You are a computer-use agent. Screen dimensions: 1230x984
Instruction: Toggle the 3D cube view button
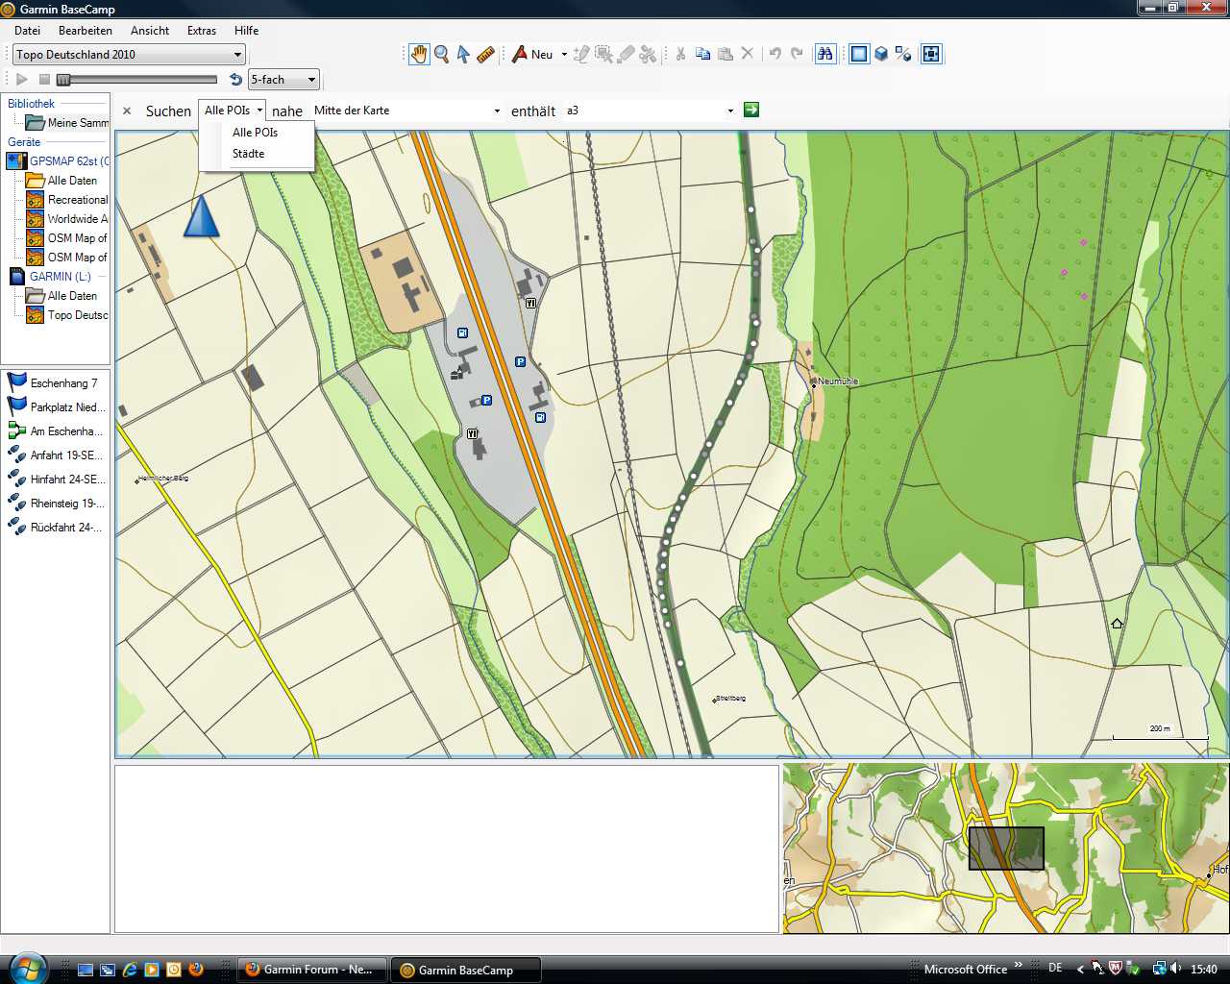[x=881, y=54]
